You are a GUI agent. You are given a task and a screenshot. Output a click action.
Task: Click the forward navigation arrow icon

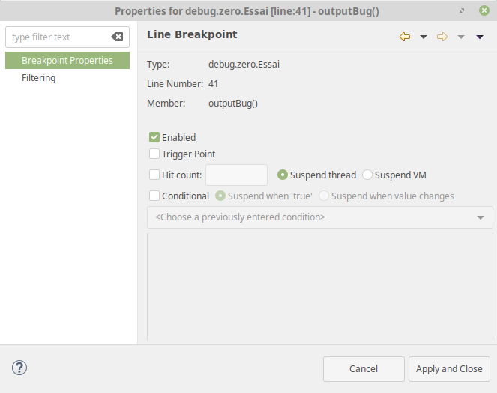(x=442, y=37)
